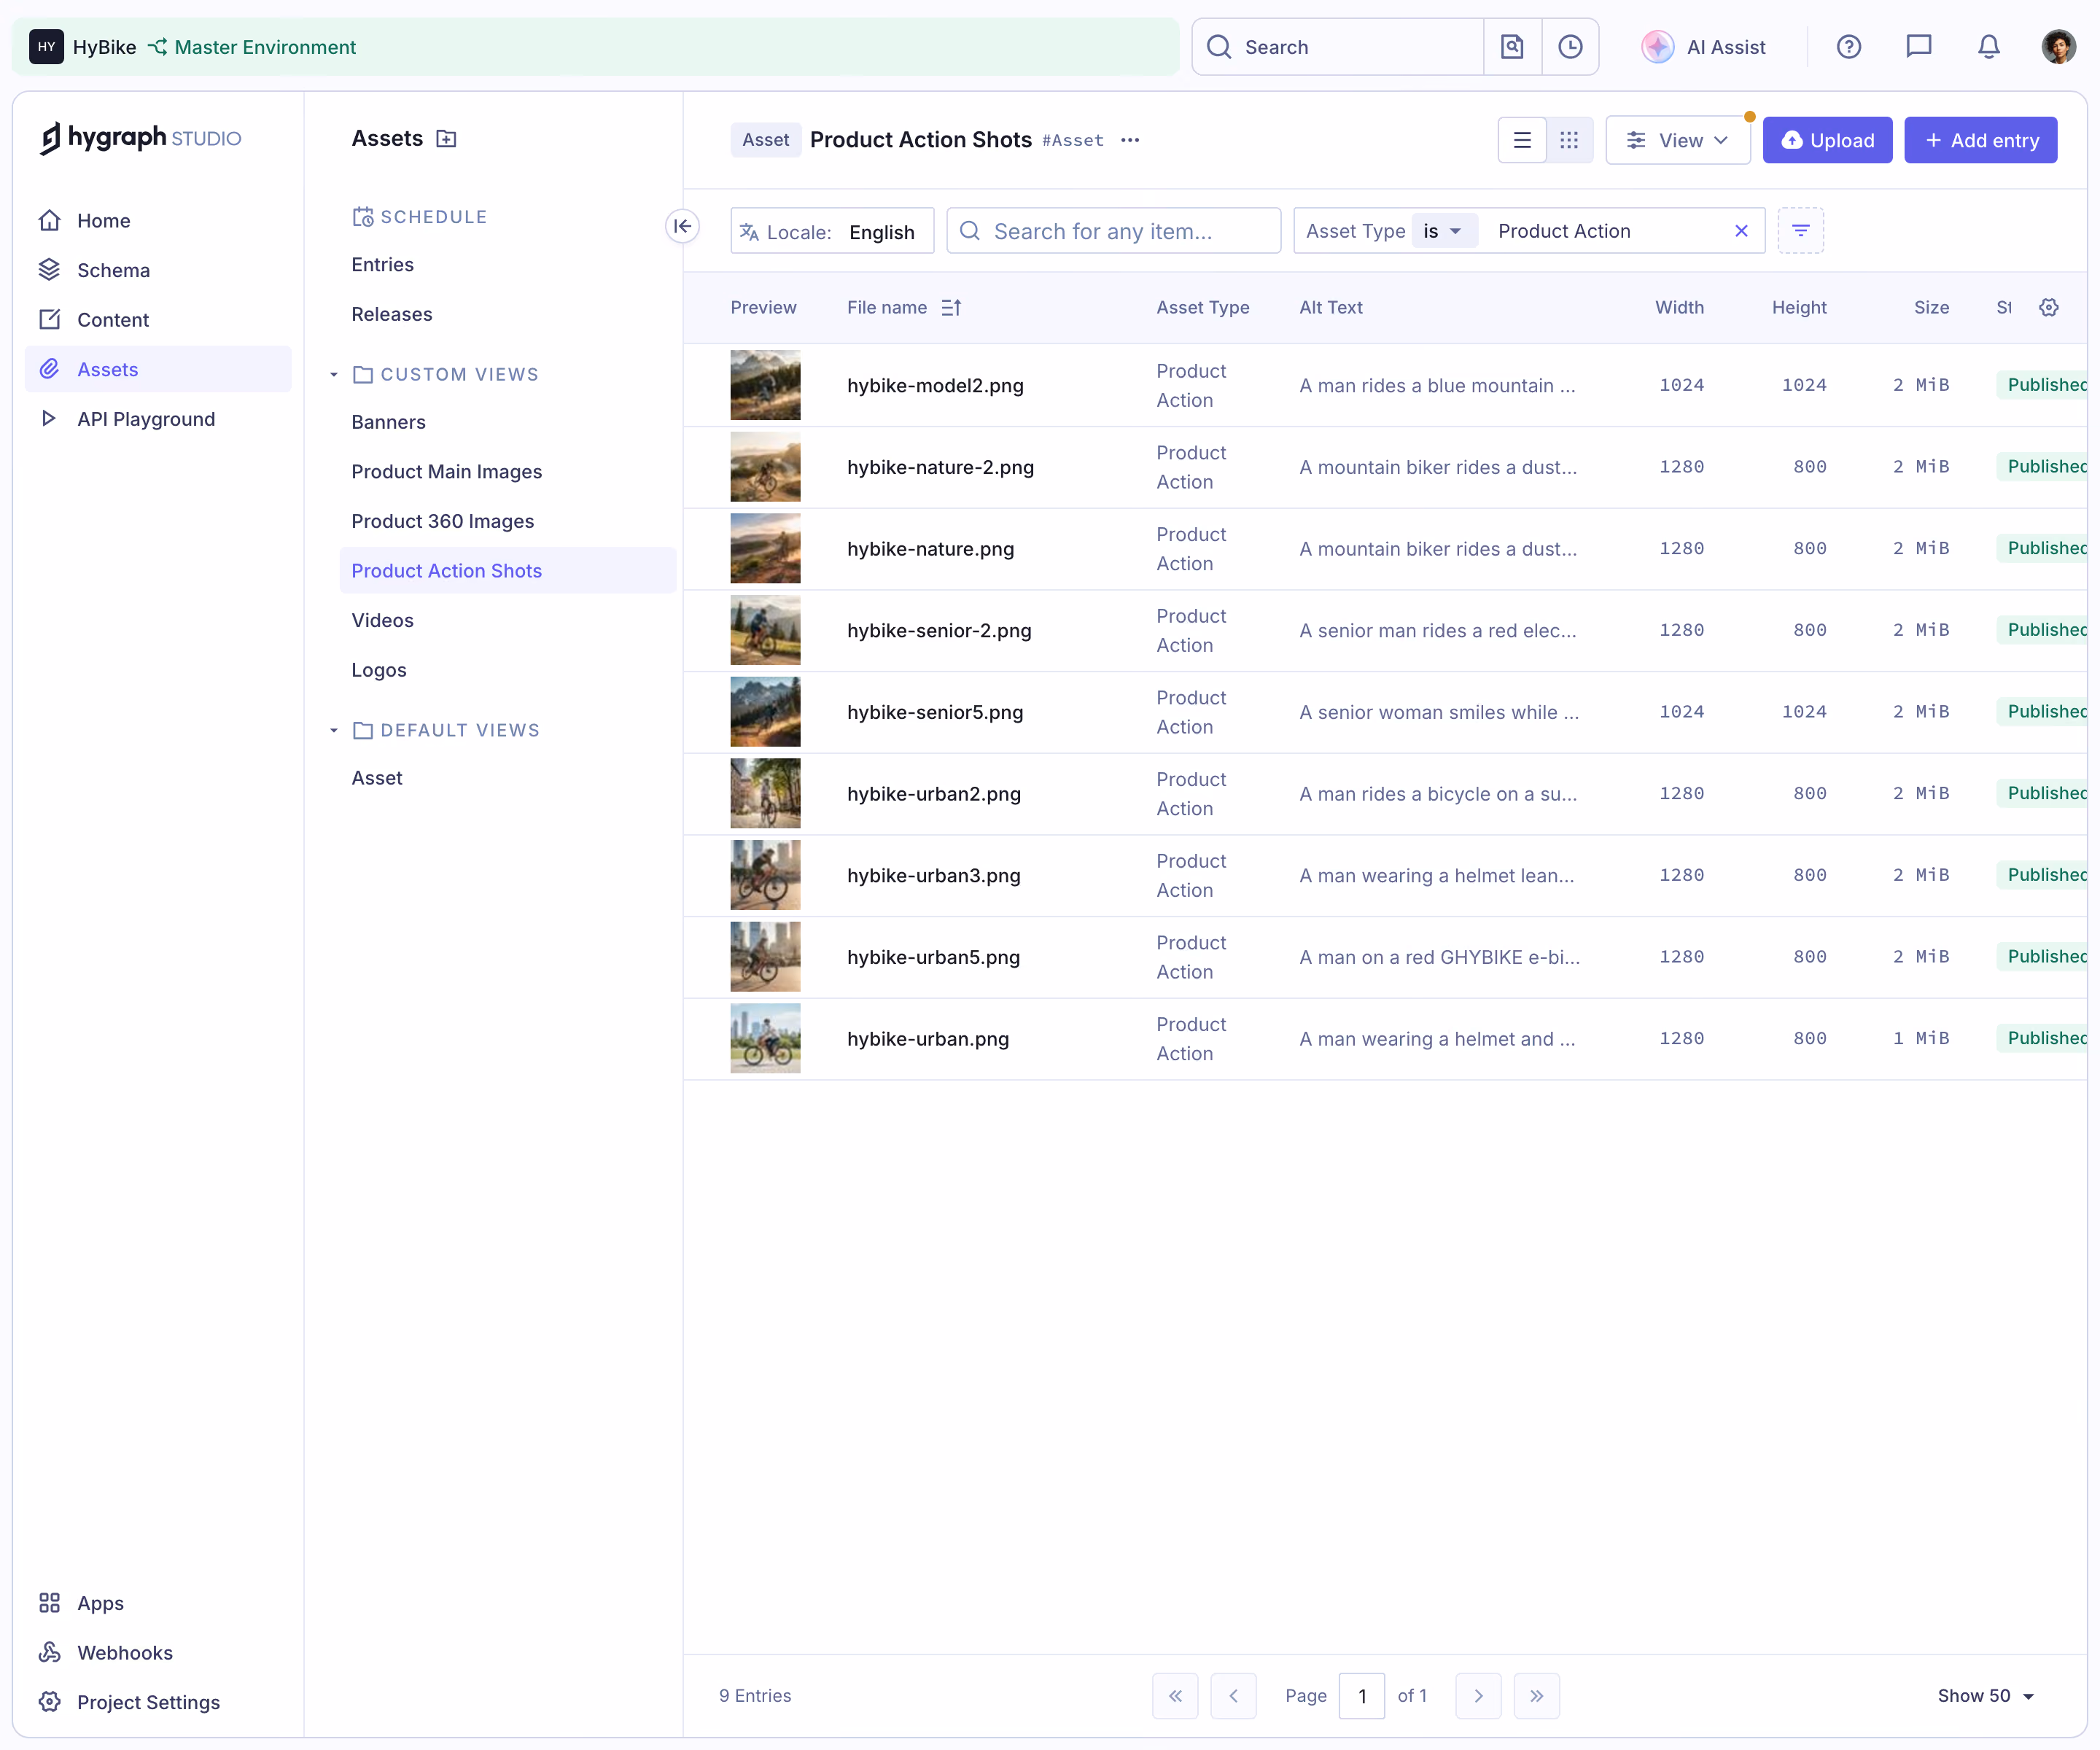Viewport: 2100px width, 1750px height.
Task: Sort by File name column
Action: [903, 308]
